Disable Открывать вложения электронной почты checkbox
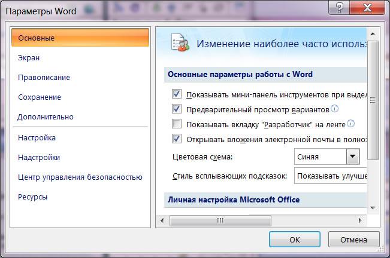 coord(177,139)
